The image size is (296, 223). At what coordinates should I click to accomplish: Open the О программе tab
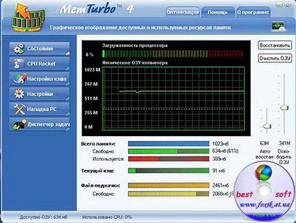253,12
